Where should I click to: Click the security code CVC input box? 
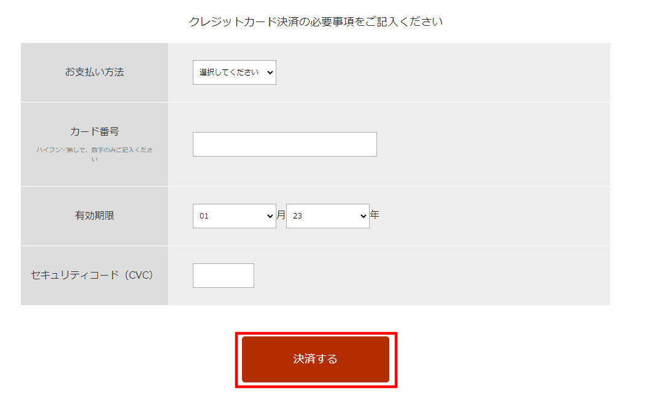point(224,276)
